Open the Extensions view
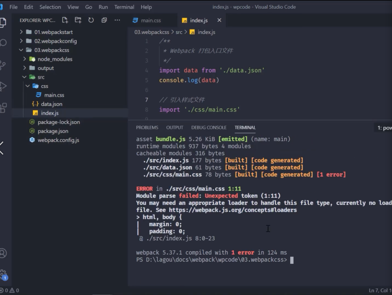The image size is (392, 295). (x=3, y=108)
